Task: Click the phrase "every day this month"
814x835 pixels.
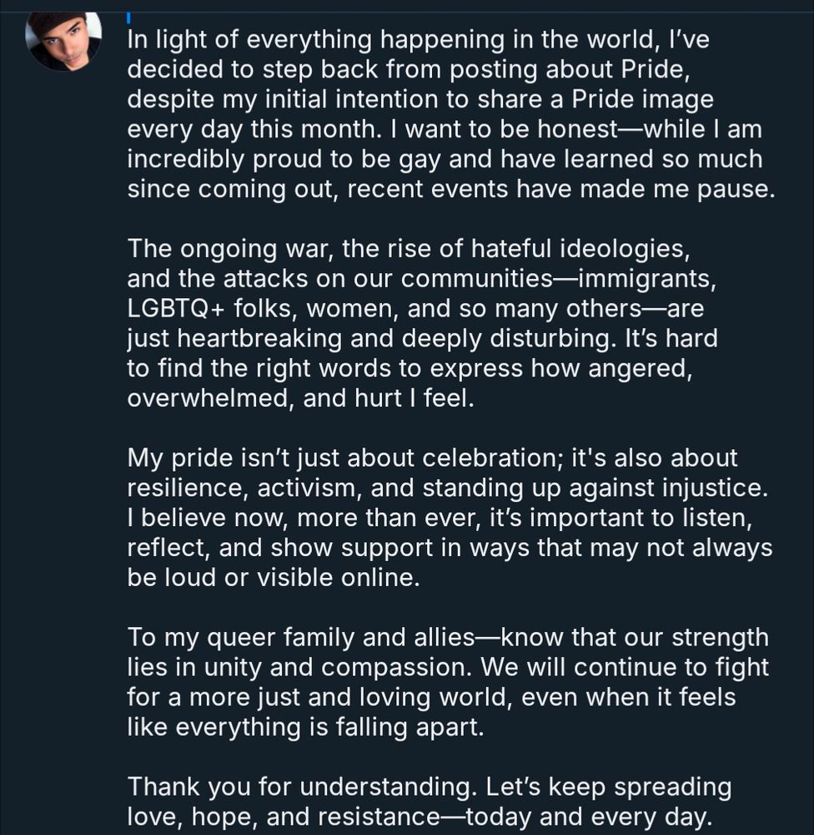Action: click(x=251, y=129)
